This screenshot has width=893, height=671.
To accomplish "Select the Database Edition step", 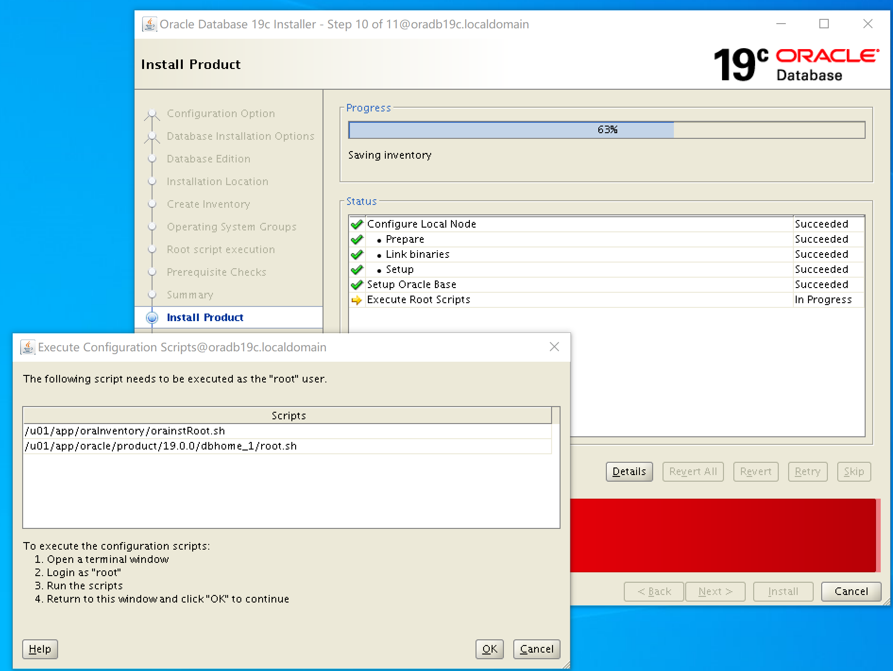I will tap(209, 159).
